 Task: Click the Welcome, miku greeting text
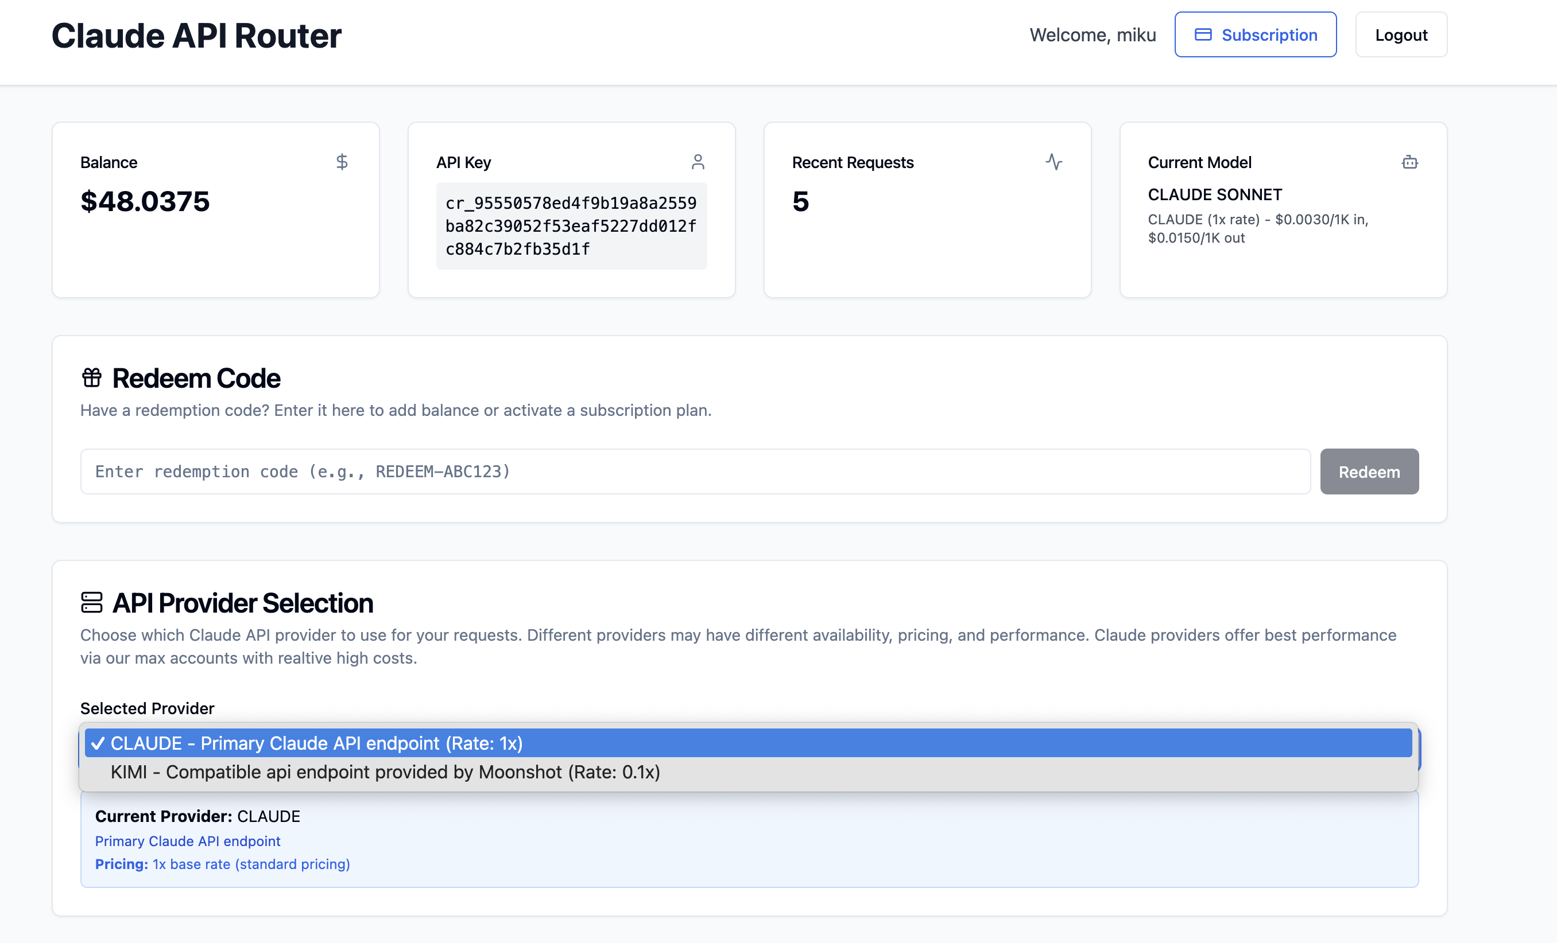[x=1093, y=35]
